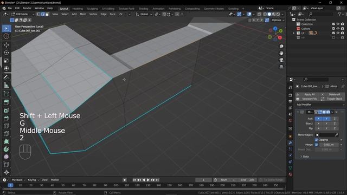Screen dimensions: 347x195
Task: Select the Annotate pencil tool
Action: (7, 77)
